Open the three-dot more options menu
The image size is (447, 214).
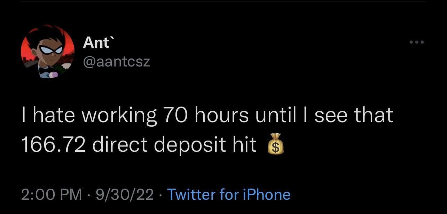416,43
